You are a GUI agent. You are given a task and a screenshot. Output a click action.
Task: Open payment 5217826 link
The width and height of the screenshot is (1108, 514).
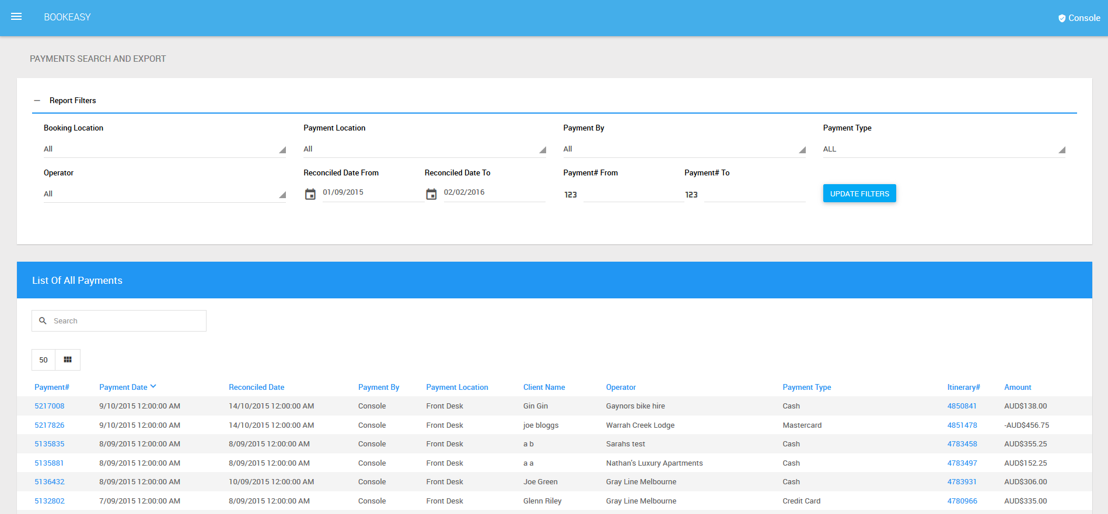pyautogui.click(x=50, y=425)
